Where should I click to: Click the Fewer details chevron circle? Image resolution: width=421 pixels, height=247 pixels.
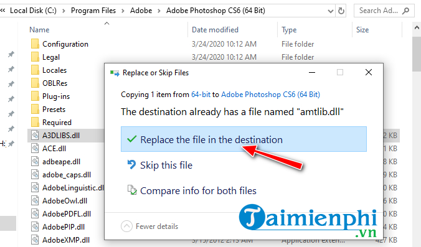(126, 226)
